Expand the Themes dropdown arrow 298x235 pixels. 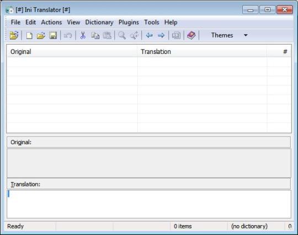[246, 35]
